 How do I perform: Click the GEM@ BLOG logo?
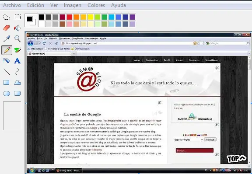coord(89,79)
